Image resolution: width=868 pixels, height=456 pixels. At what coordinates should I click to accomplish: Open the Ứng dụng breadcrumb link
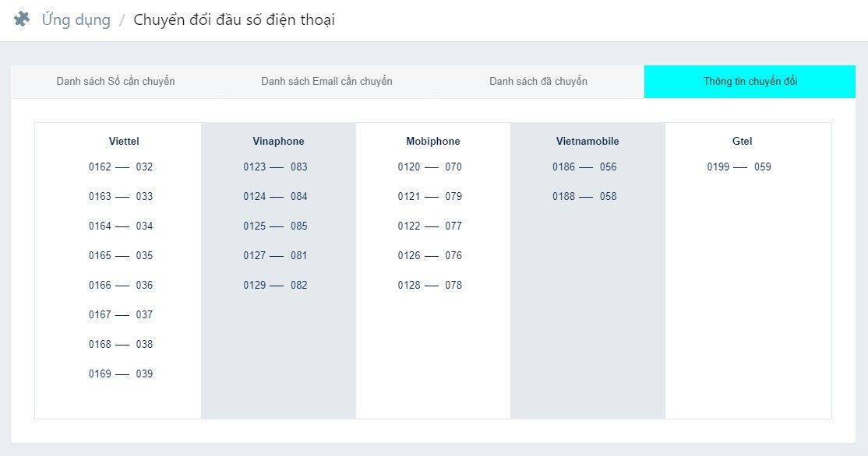click(76, 19)
